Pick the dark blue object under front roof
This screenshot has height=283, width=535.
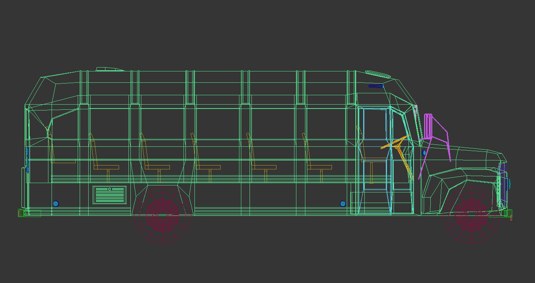pyautogui.click(x=376, y=86)
